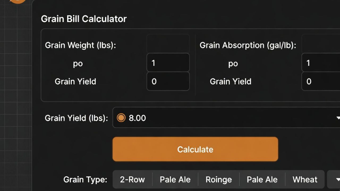Click the orange app logo icon
Image resolution: width=340 pixels, height=191 pixels.
pos(16,1)
